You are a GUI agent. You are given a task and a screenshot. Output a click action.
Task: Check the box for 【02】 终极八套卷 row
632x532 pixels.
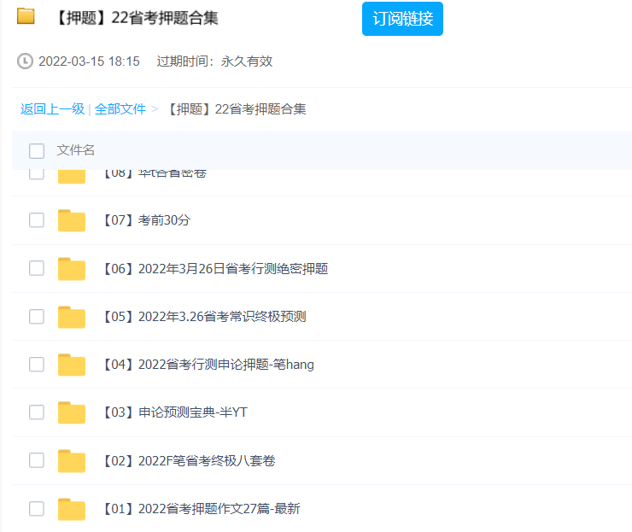(x=37, y=460)
